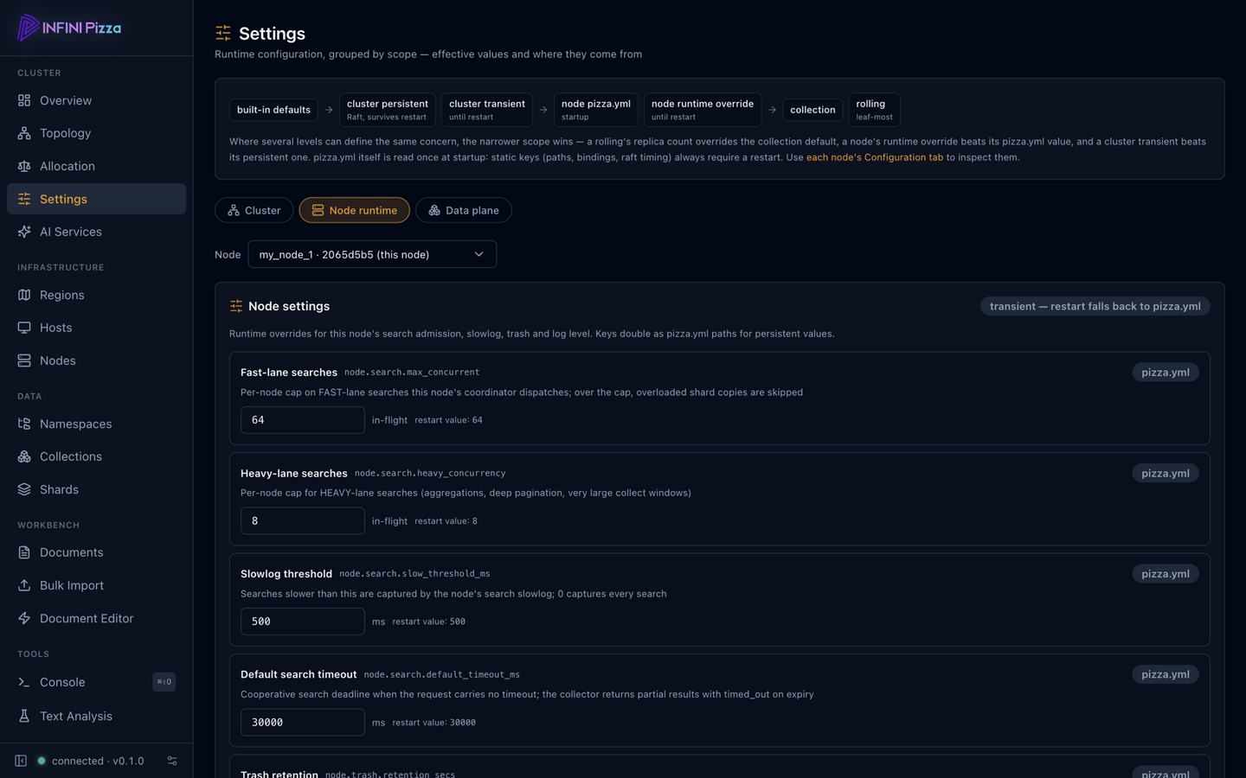Collapse the sidebar panel icon
Image resolution: width=1246 pixels, height=778 pixels.
tap(21, 761)
